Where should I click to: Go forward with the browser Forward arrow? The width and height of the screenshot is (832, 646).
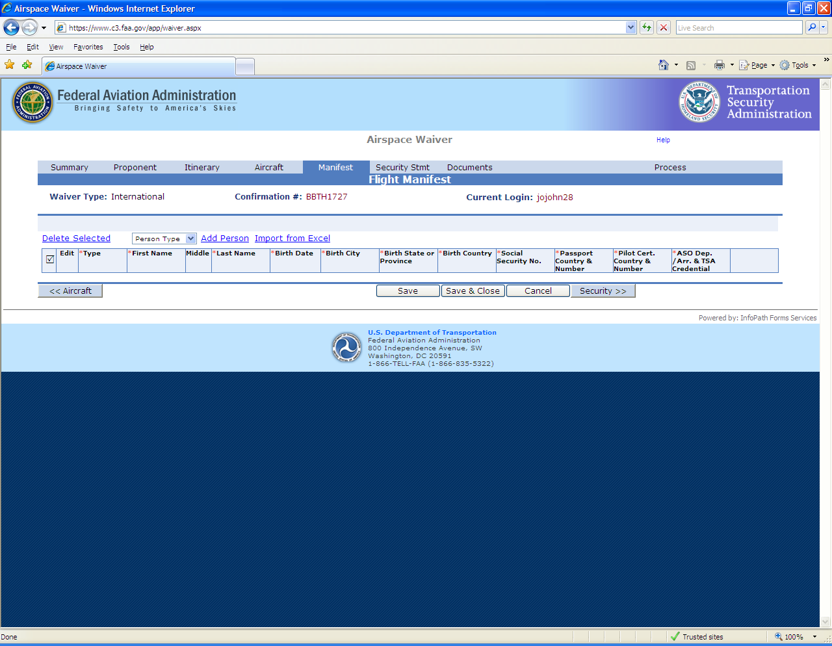pyautogui.click(x=29, y=27)
